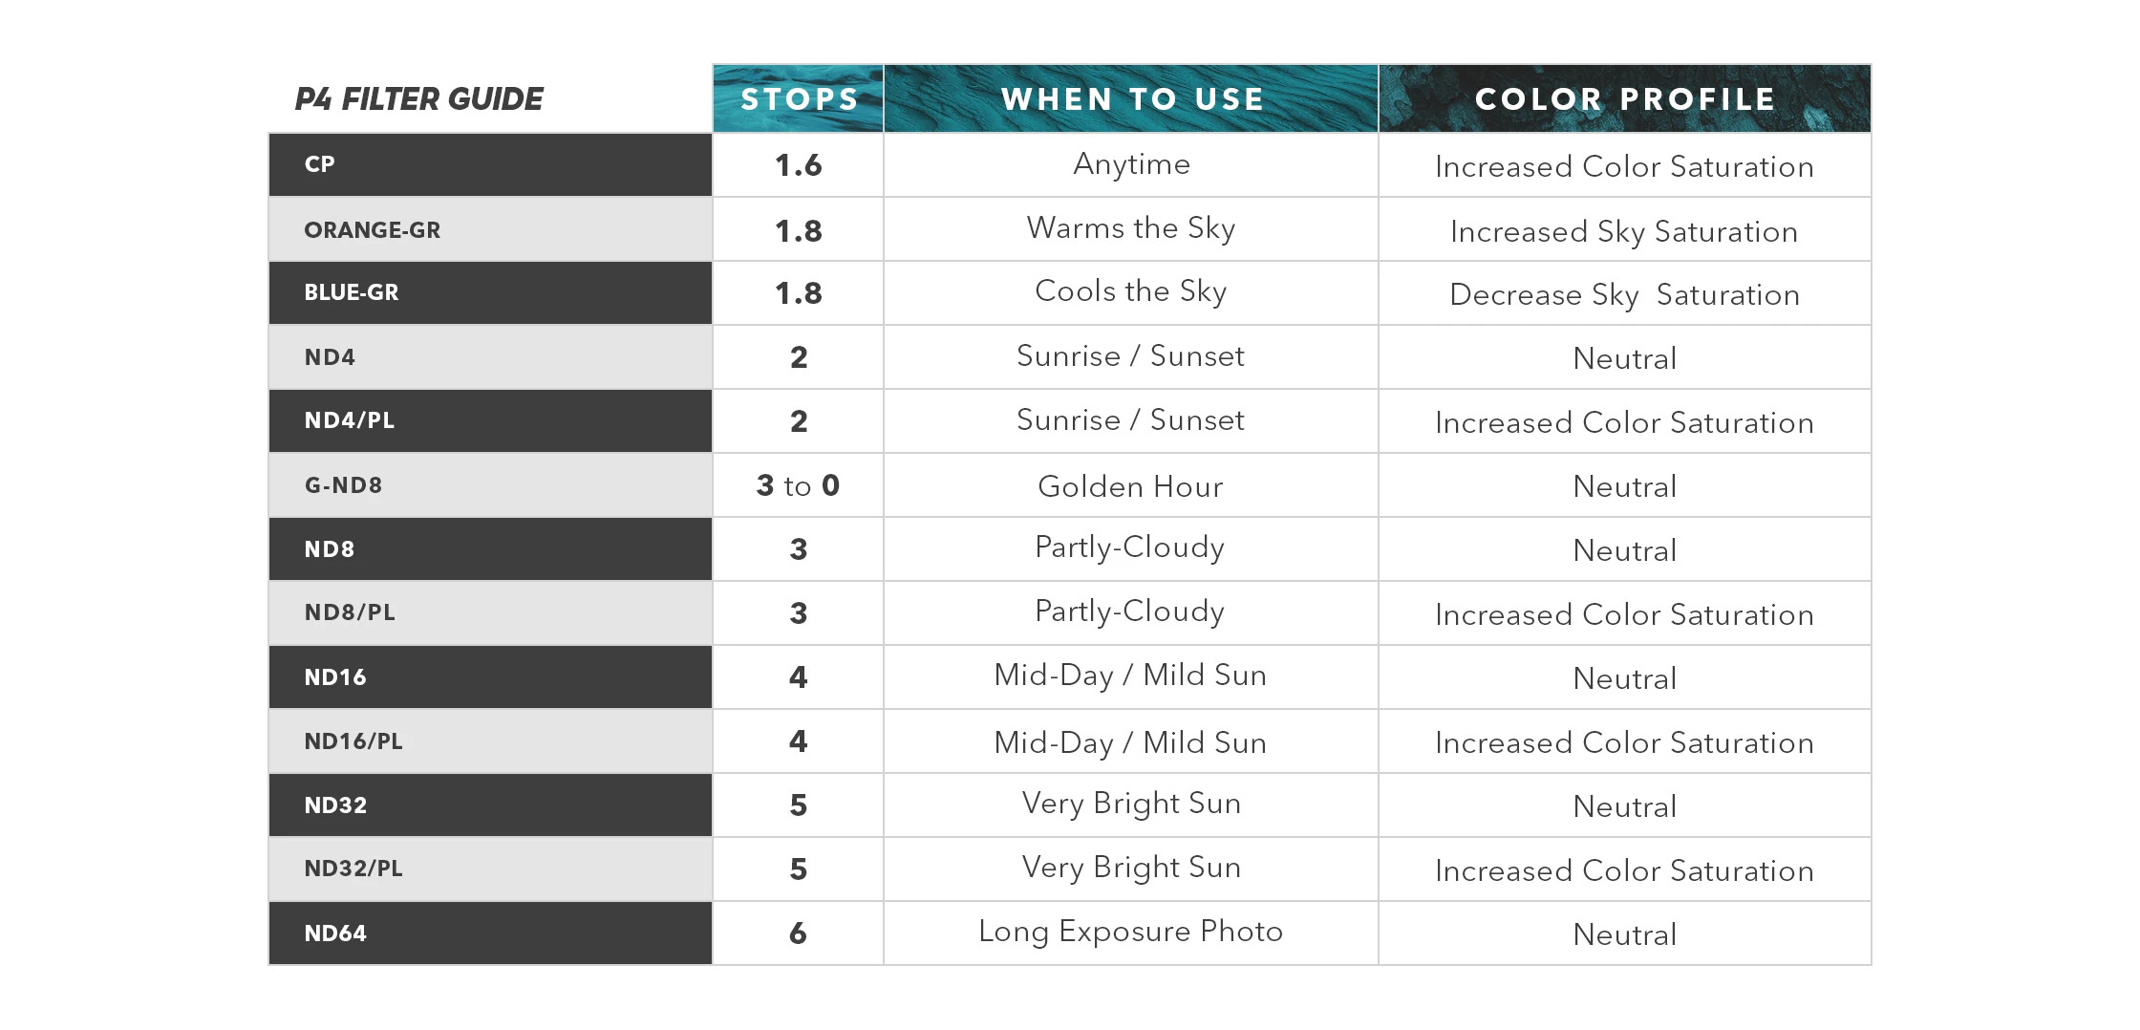Viewport: 2140px width, 1030px height.
Task: Click the ND4/PL filter row label
Action: click(490, 420)
